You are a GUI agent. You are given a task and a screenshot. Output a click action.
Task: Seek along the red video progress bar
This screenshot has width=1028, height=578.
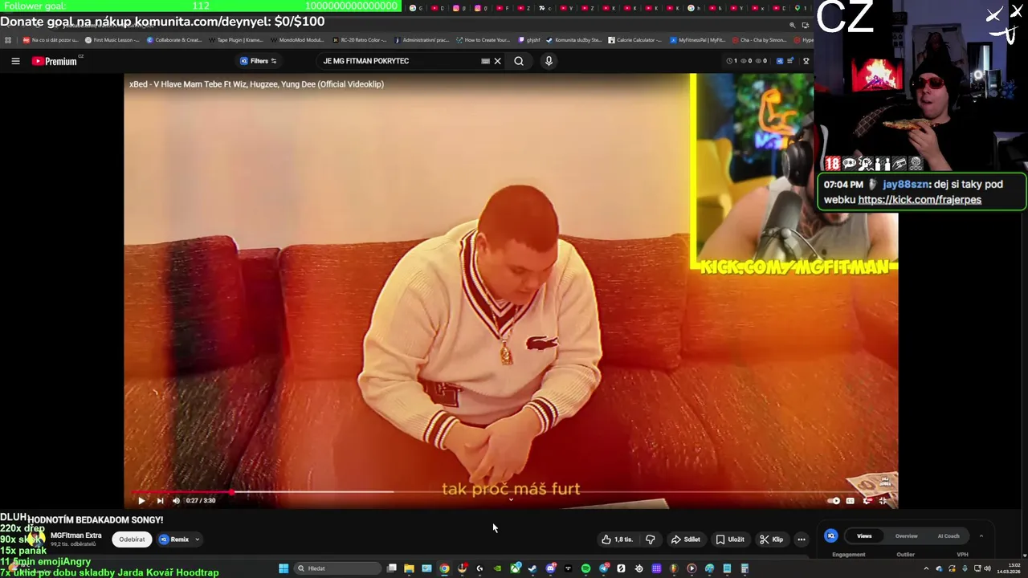[x=182, y=491]
